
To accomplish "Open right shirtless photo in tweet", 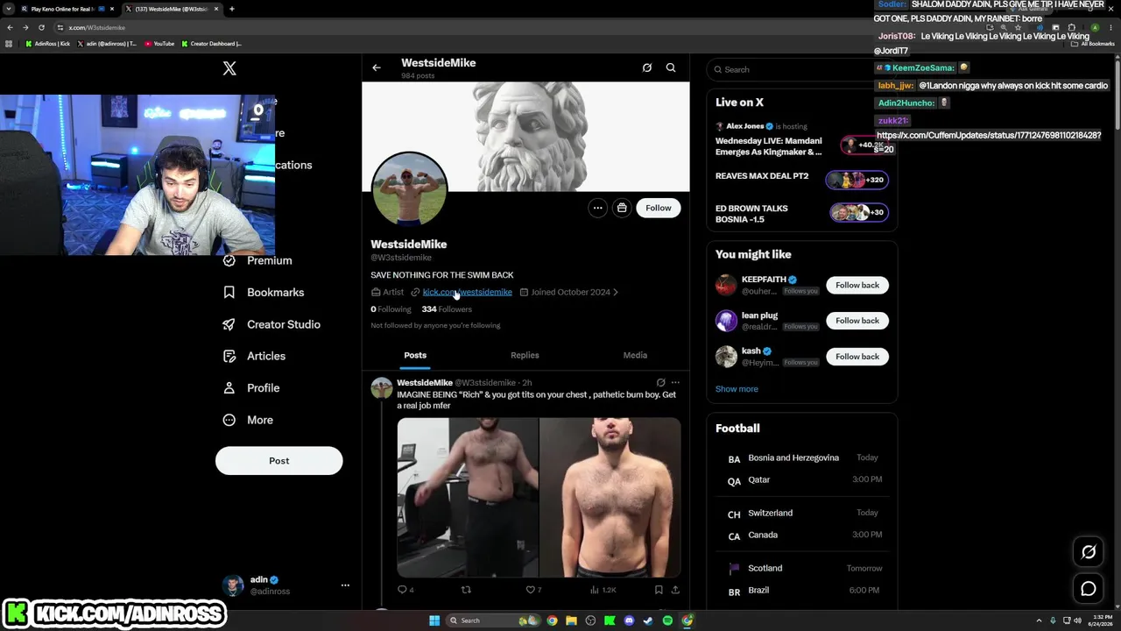I will pyautogui.click(x=610, y=497).
